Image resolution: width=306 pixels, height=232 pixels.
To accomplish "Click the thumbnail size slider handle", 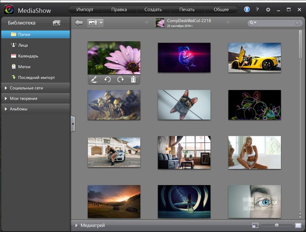I will 276,225.
